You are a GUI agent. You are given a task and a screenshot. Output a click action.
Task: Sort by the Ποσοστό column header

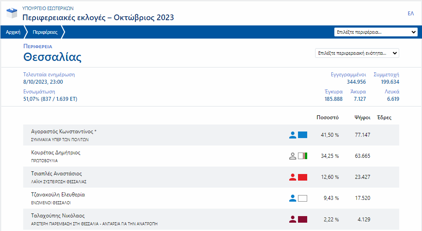327,117
